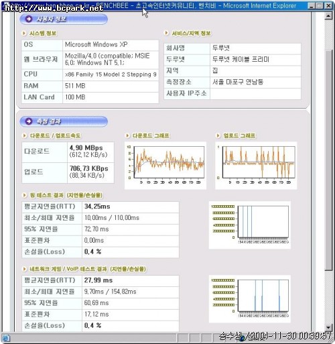This screenshot has width=335, height=344.
Task: Click the empty 사용자 IP주소 value cell
Action: tap(255, 93)
